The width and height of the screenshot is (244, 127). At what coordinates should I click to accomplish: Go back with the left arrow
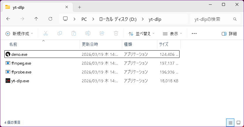point(8,19)
